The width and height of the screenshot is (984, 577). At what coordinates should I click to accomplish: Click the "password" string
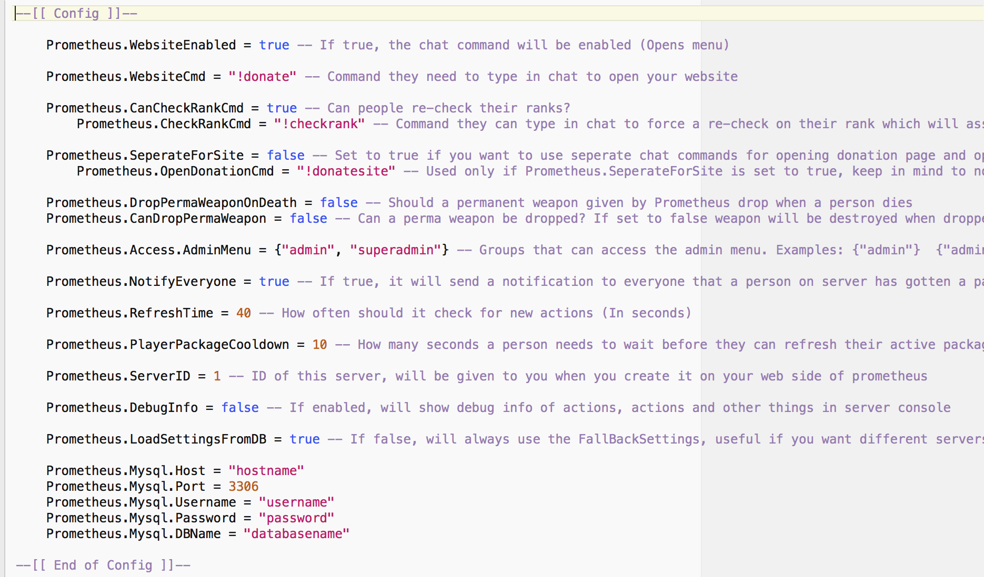(x=297, y=518)
